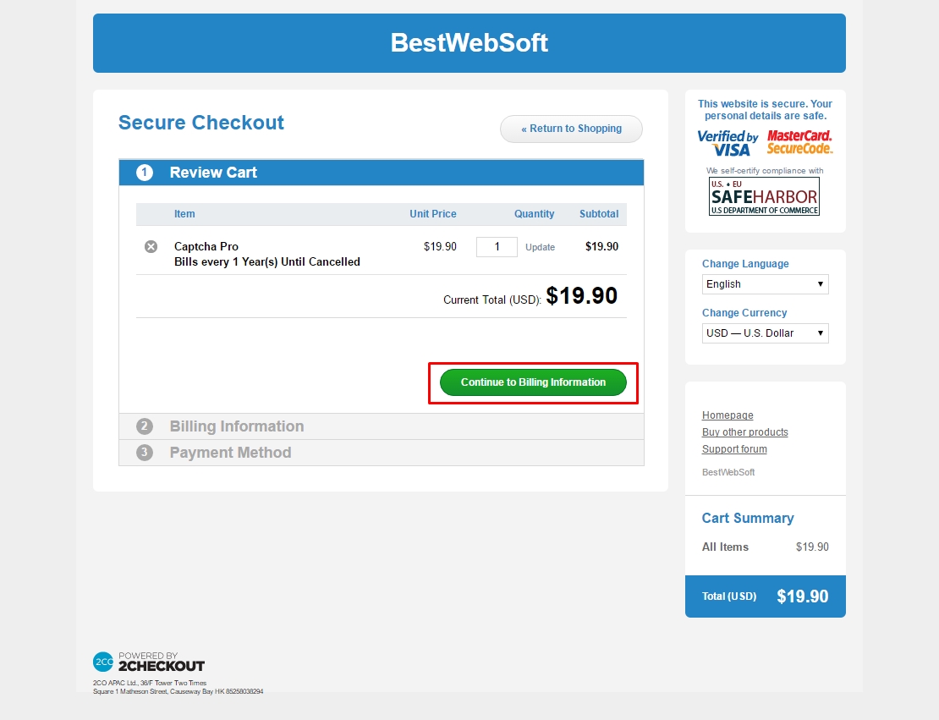Click Continue to Billing Information button
The height and width of the screenshot is (720, 939).
533,382
